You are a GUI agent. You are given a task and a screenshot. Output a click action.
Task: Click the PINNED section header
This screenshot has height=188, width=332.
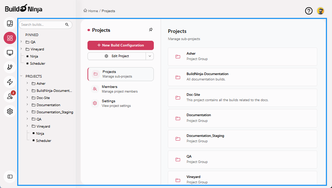tap(32, 35)
